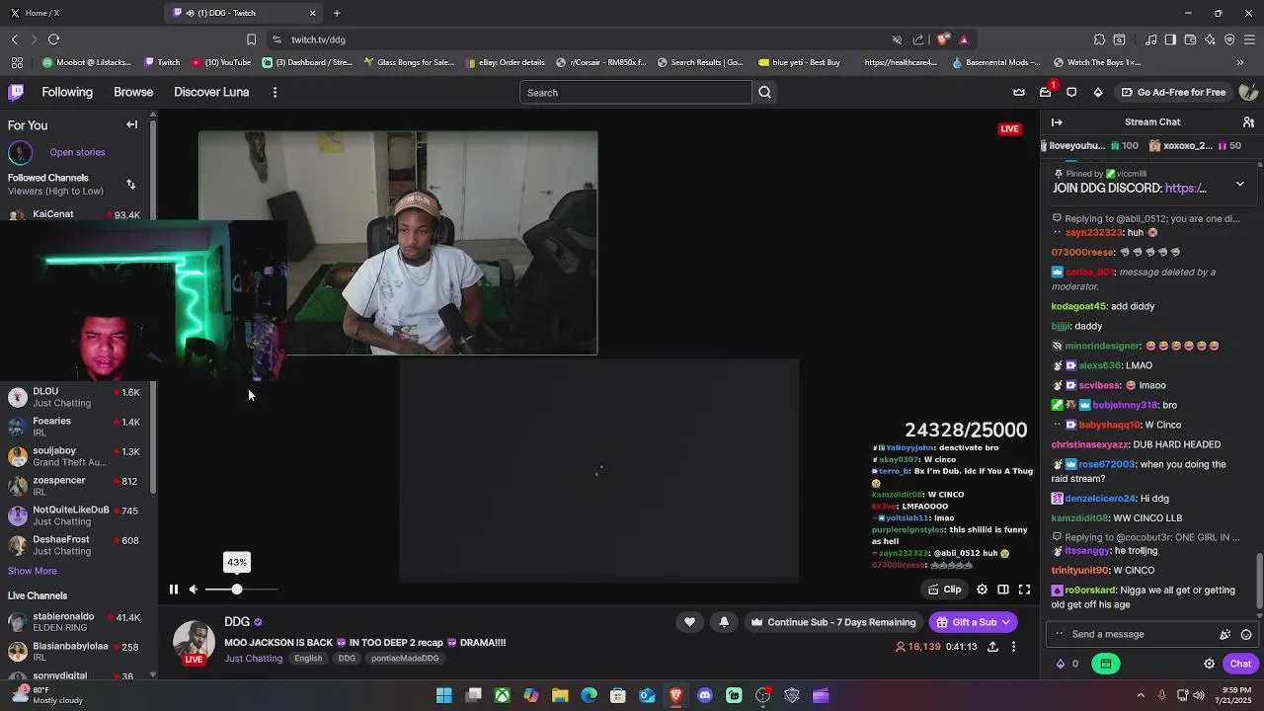Screen dimensions: 1264x711
Task: Adjust the volume slider handle
Action: point(237,590)
